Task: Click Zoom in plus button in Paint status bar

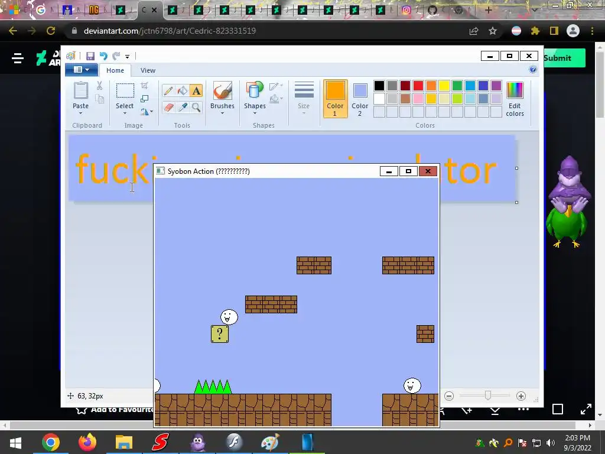Action: click(x=521, y=395)
